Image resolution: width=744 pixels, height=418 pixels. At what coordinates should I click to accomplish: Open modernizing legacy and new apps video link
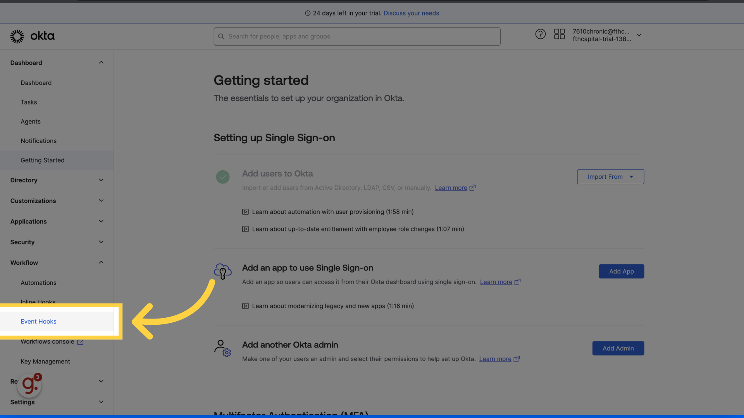coord(333,306)
